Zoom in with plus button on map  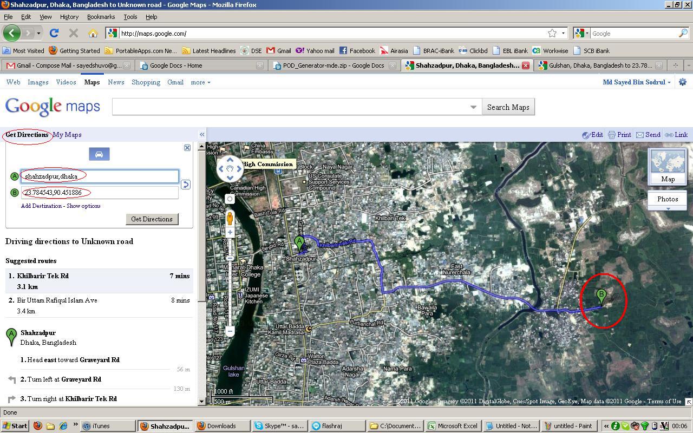(230, 232)
